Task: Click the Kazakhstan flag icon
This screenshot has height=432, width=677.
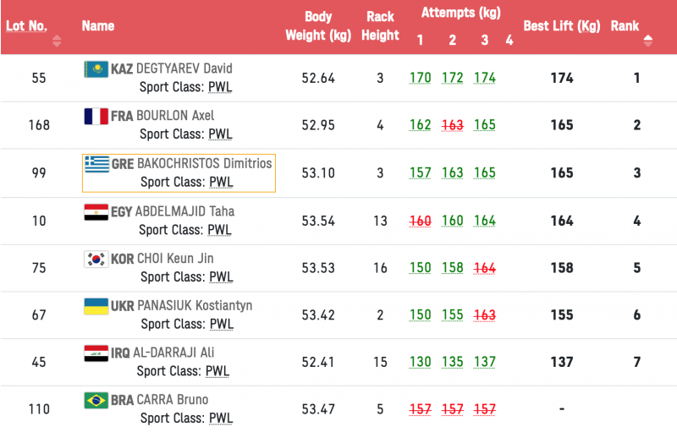Action: click(96, 68)
